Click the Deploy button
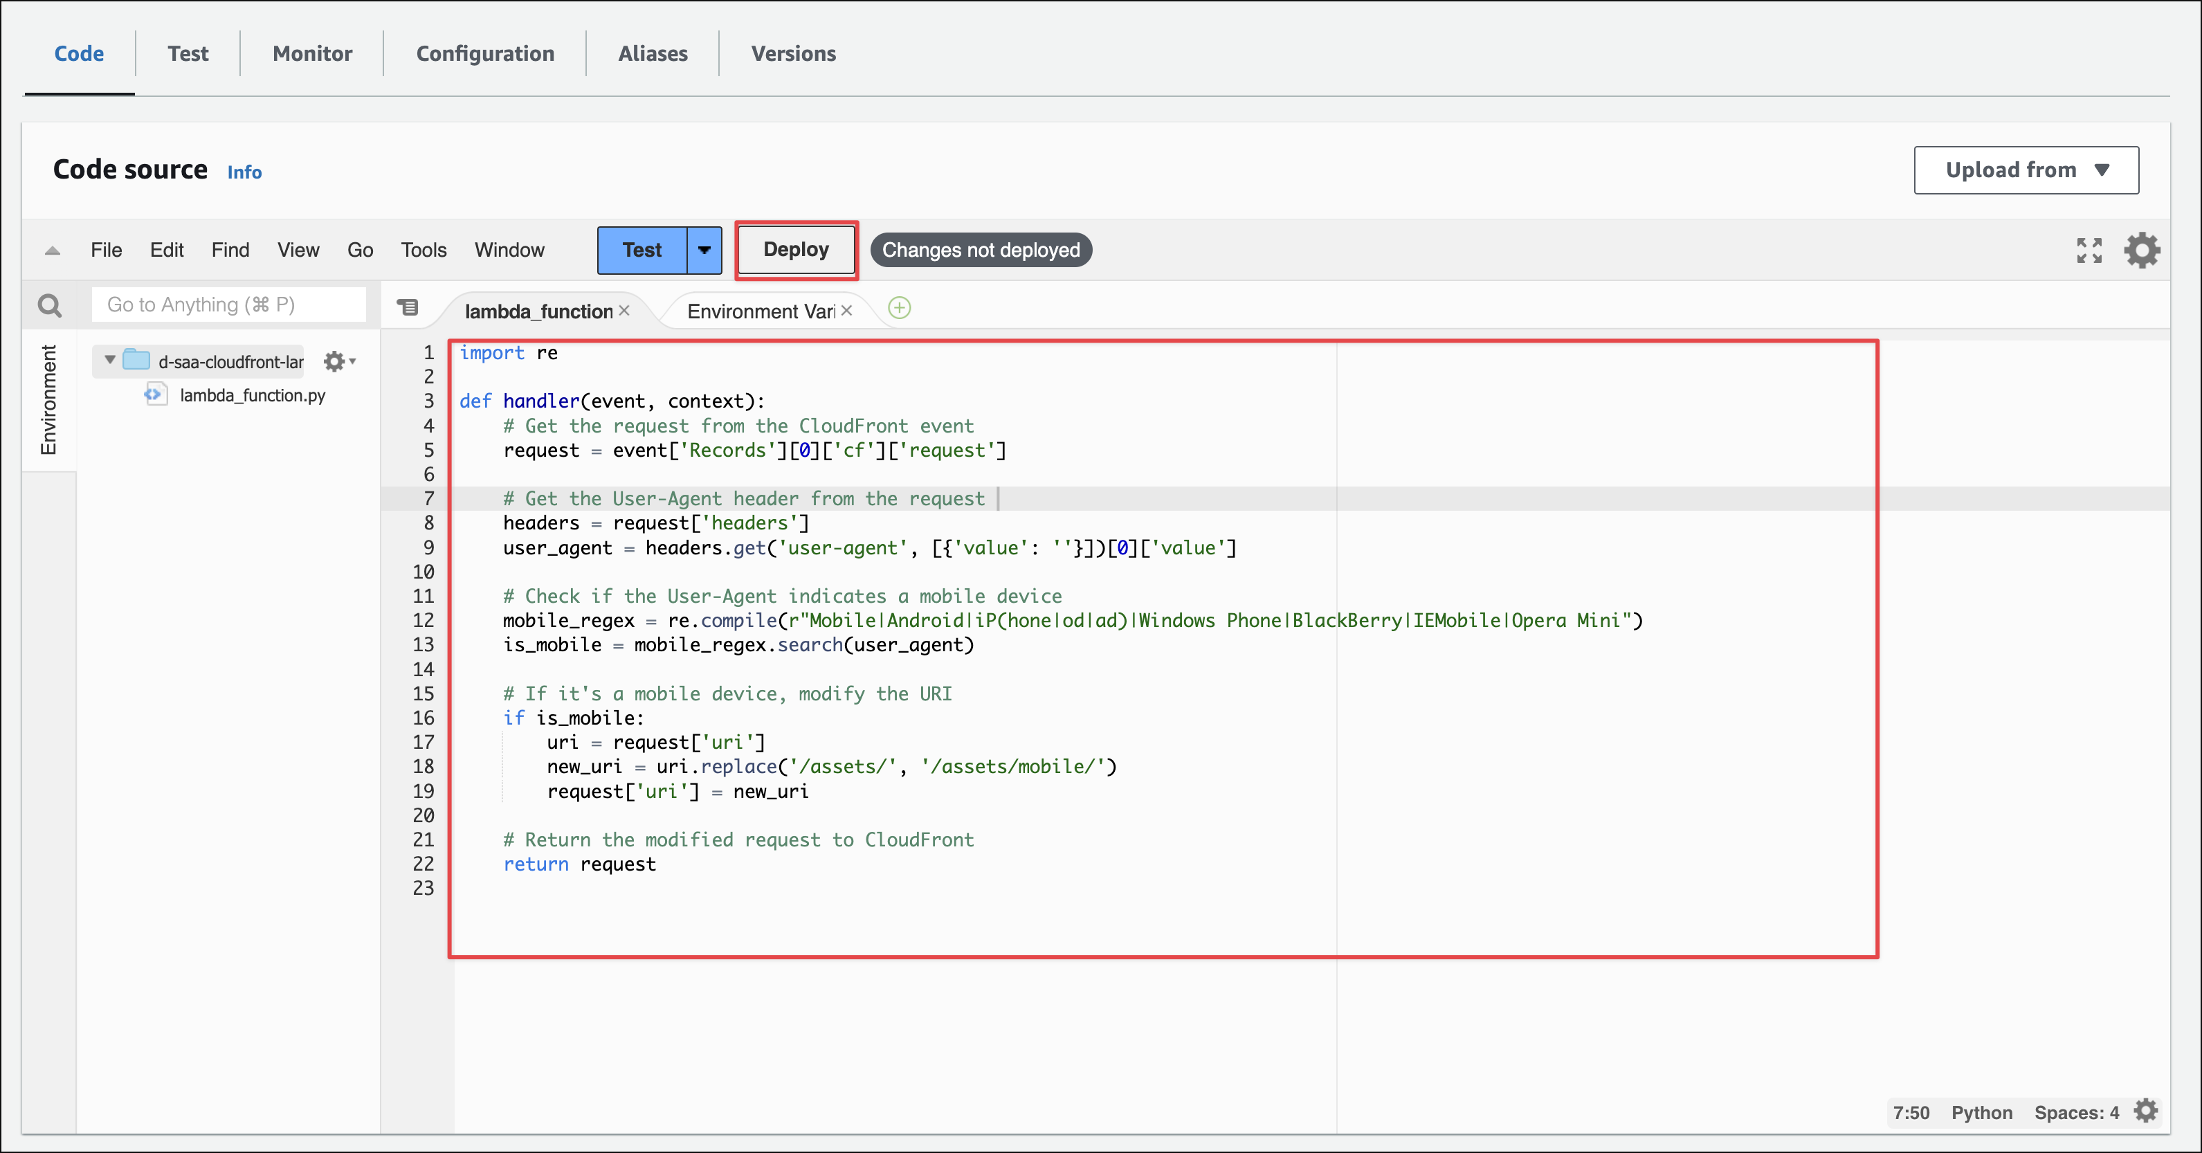Viewport: 2202px width, 1153px height. pos(796,251)
